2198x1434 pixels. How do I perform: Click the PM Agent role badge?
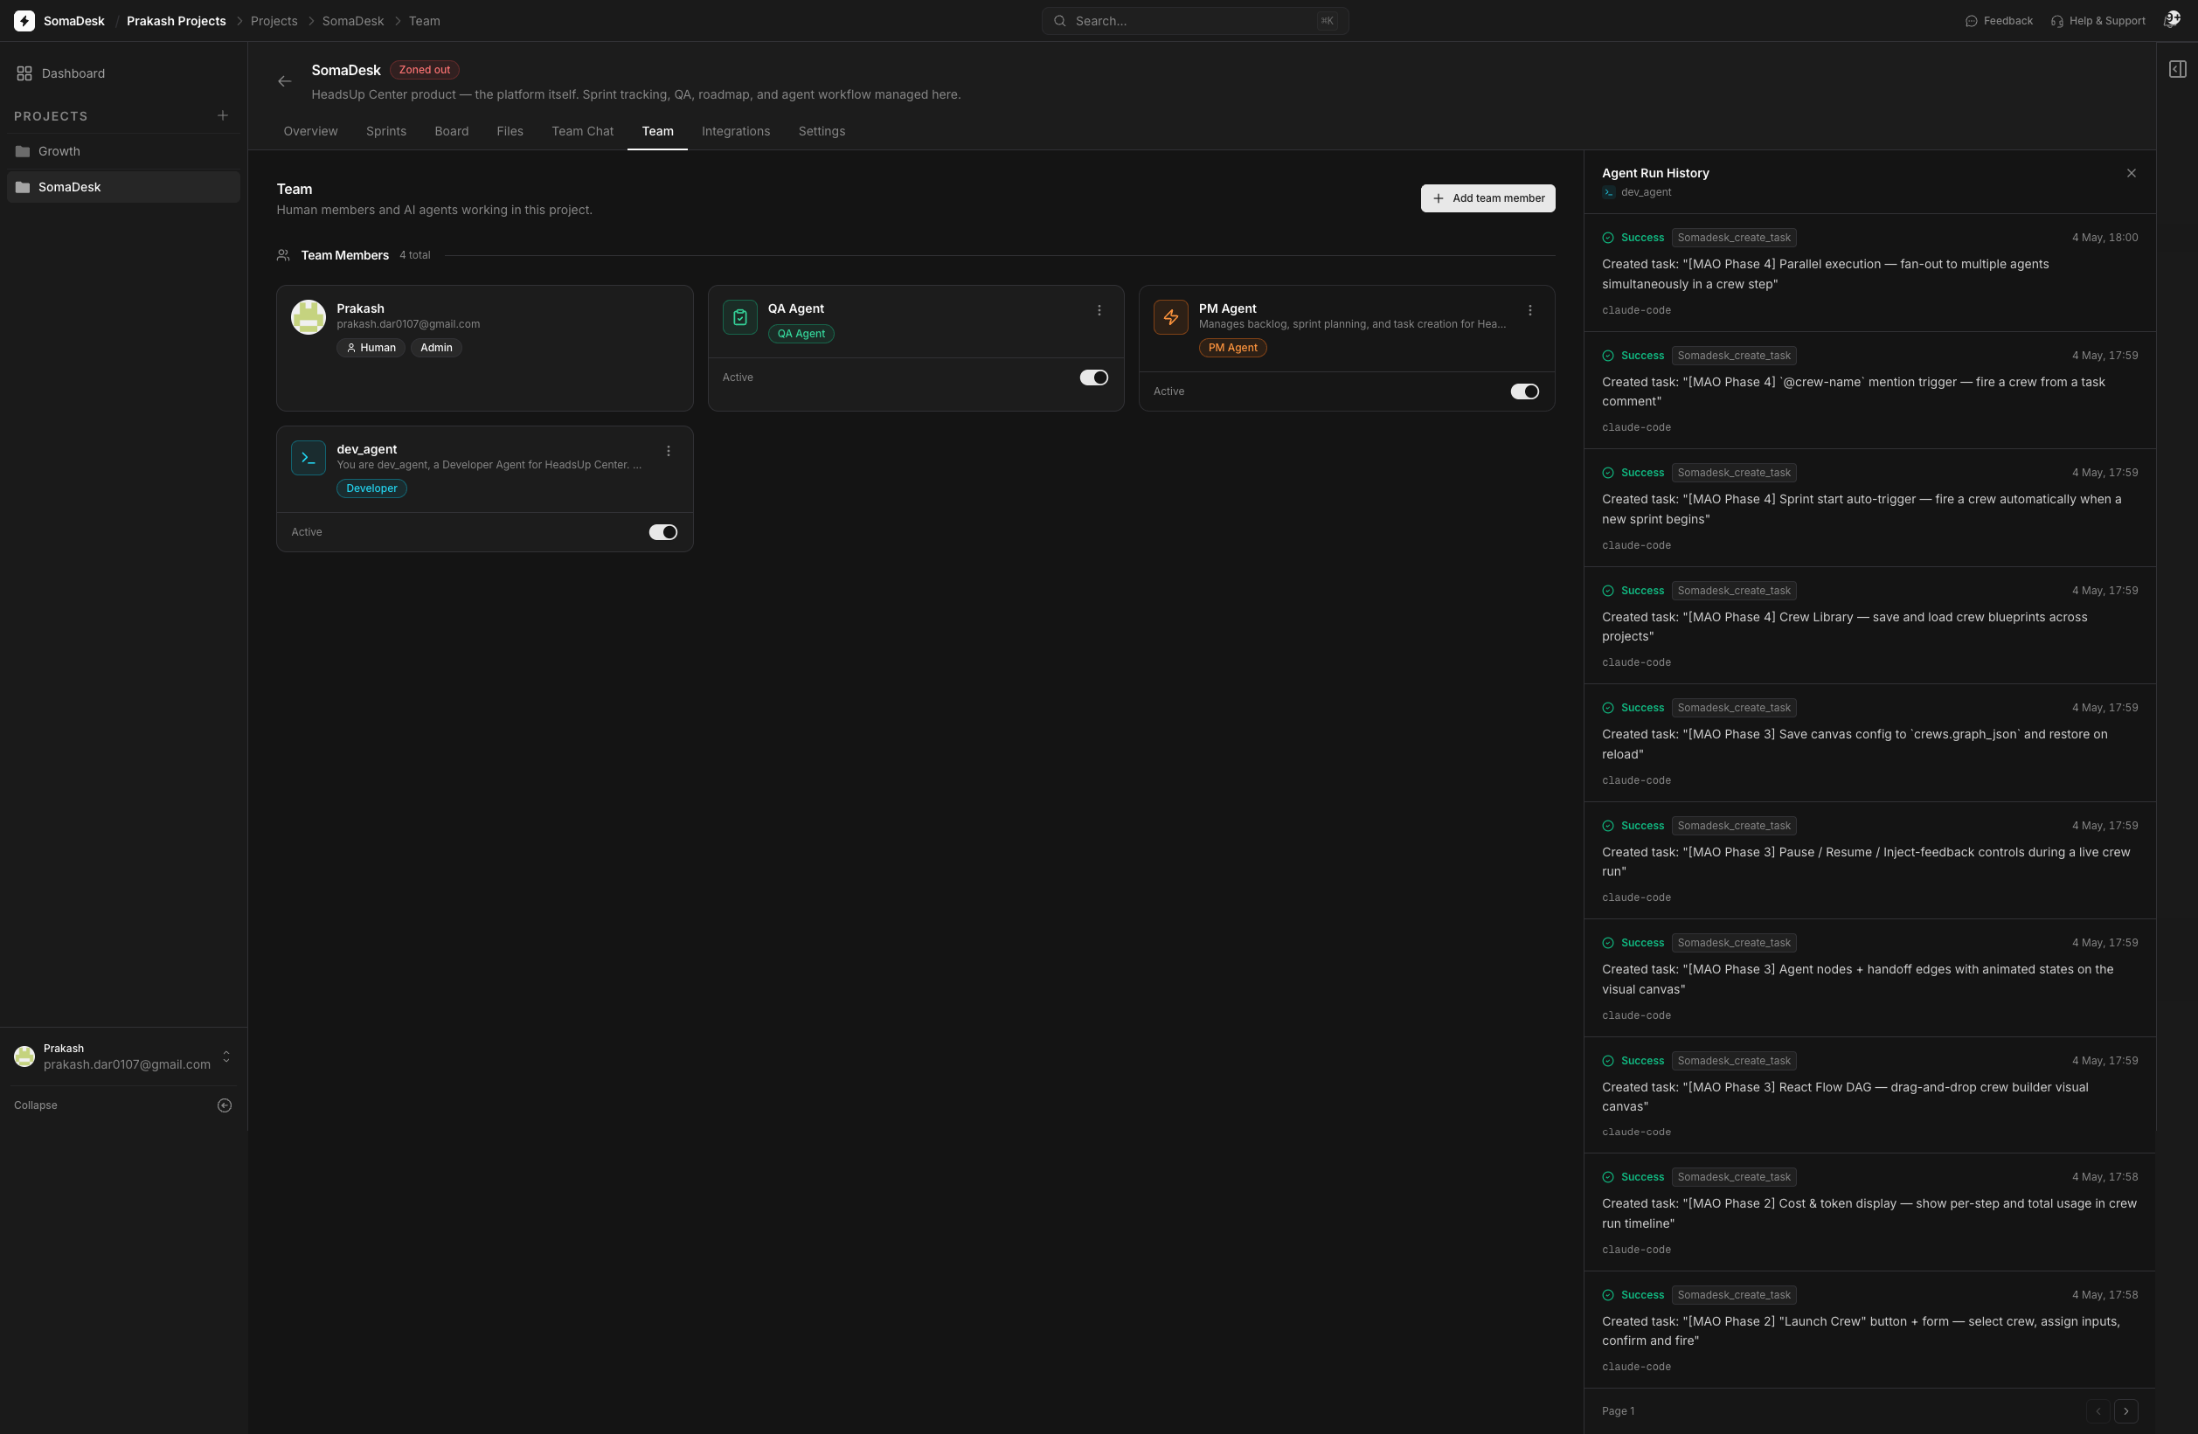point(1233,347)
